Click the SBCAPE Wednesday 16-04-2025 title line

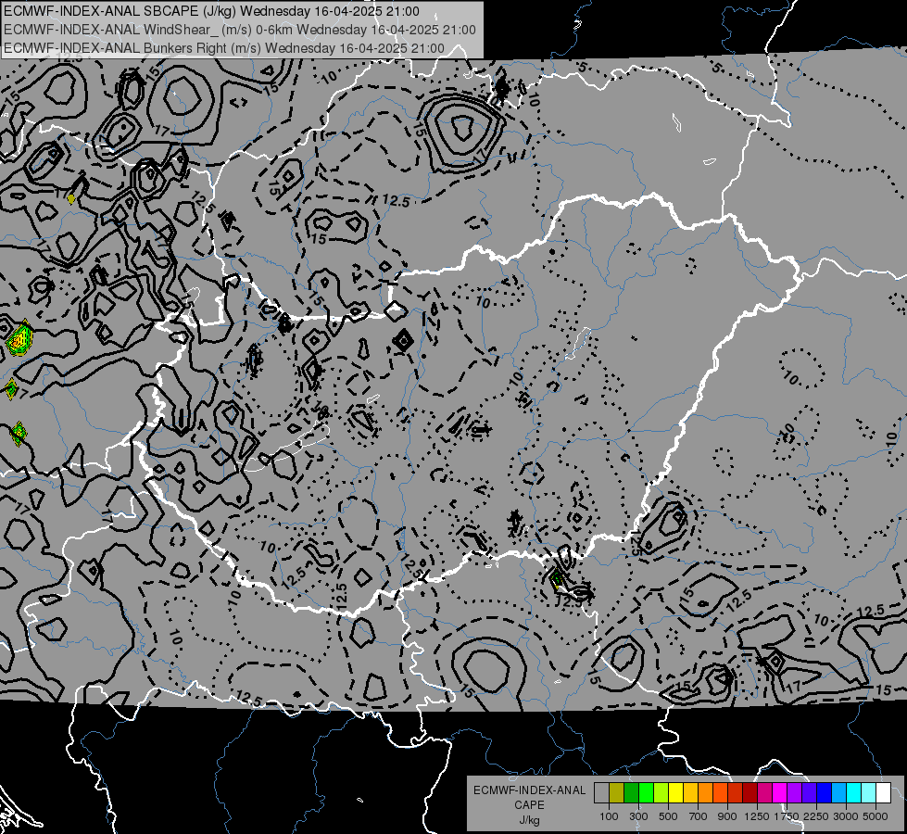coord(211,11)
